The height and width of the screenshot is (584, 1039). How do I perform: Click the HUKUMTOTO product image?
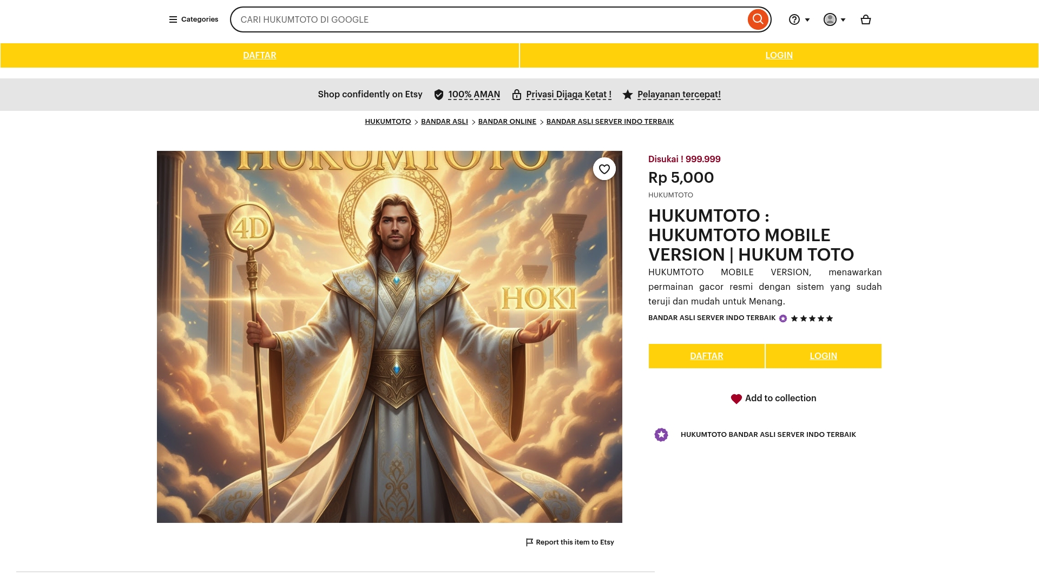point(390,336)
